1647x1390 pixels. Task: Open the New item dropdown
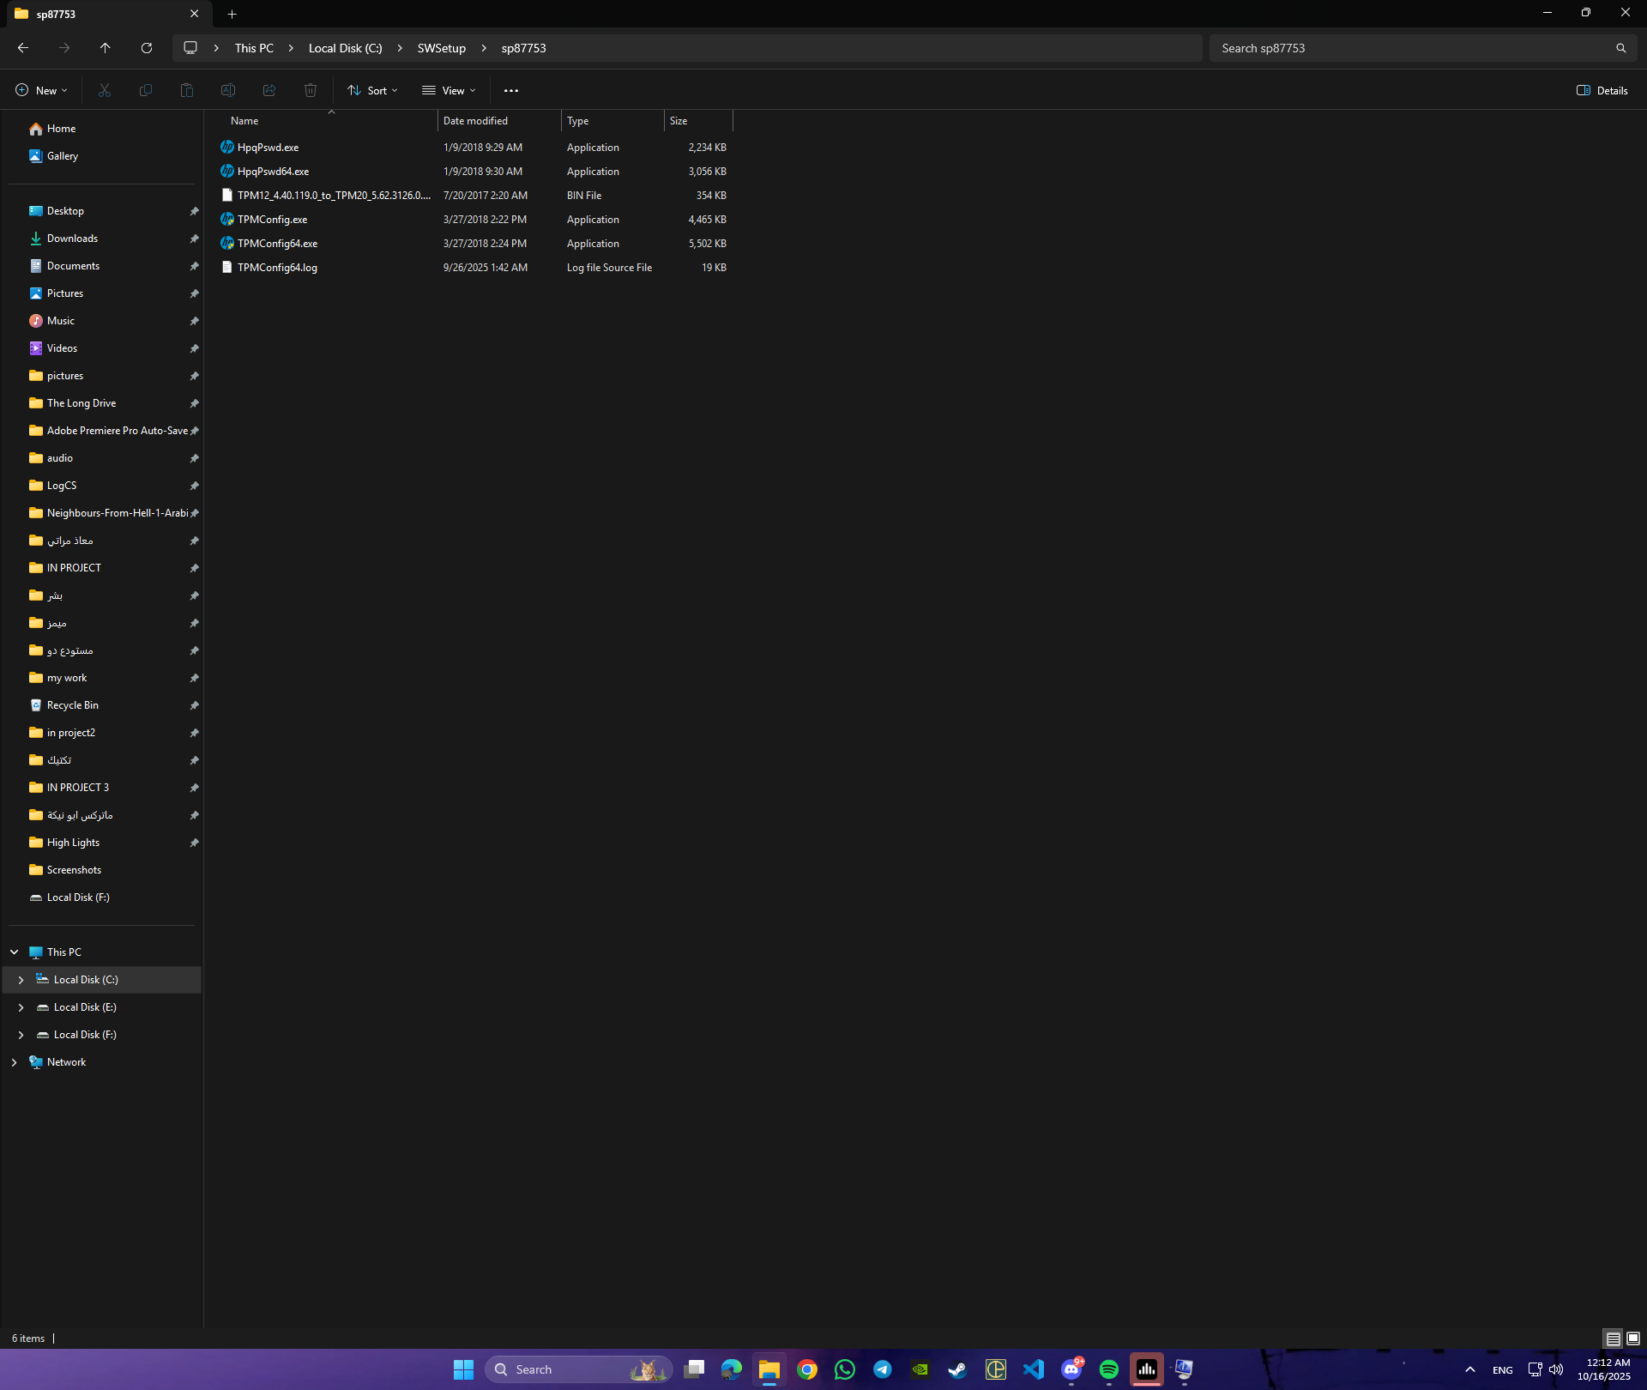coord(41,90)
